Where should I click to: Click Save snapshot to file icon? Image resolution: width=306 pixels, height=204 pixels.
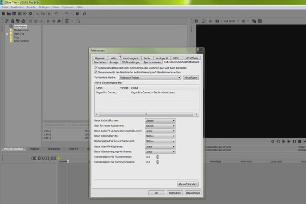(x=260, y=21)
